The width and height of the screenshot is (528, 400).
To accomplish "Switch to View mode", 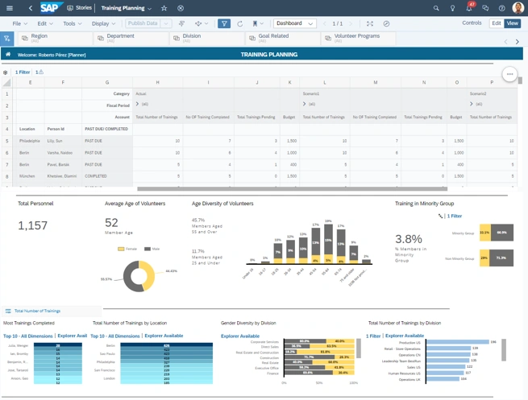I will coord(513,23).
